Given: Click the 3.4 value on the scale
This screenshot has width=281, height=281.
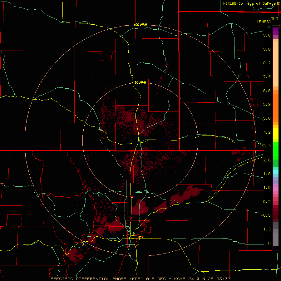Looking at the screenshot, I should point(267,146).
